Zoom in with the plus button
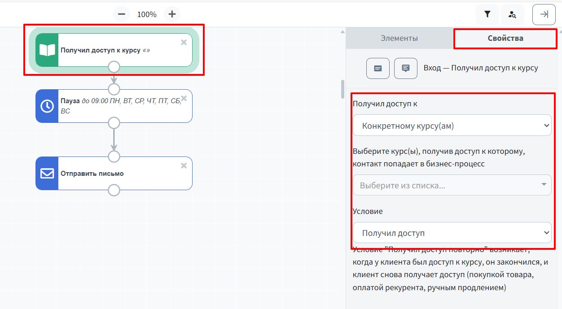 click(172, 14)
